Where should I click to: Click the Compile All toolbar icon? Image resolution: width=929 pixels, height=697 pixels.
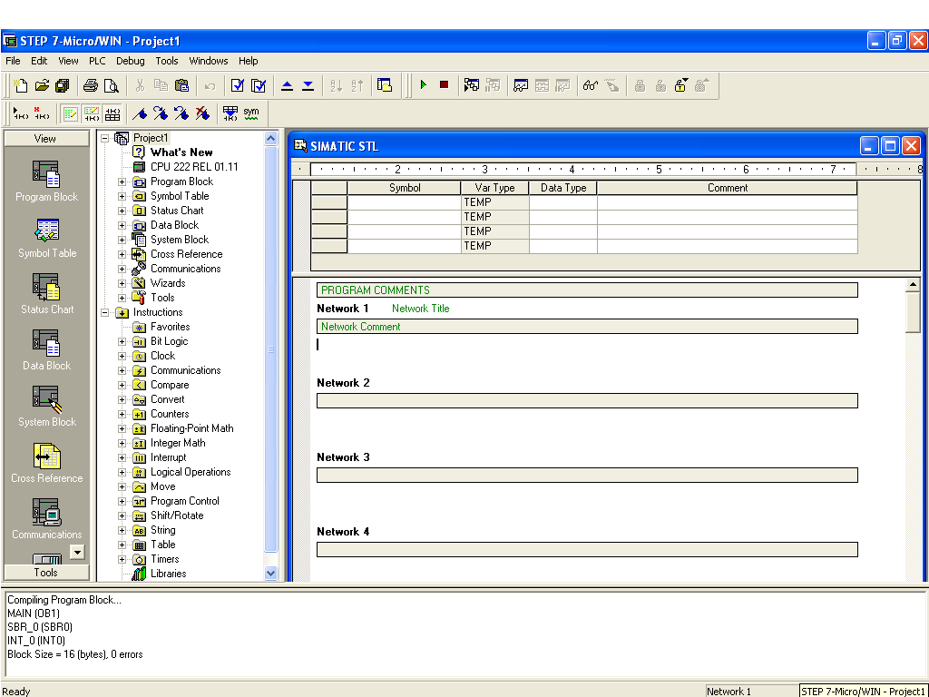(x=259, y=86)
